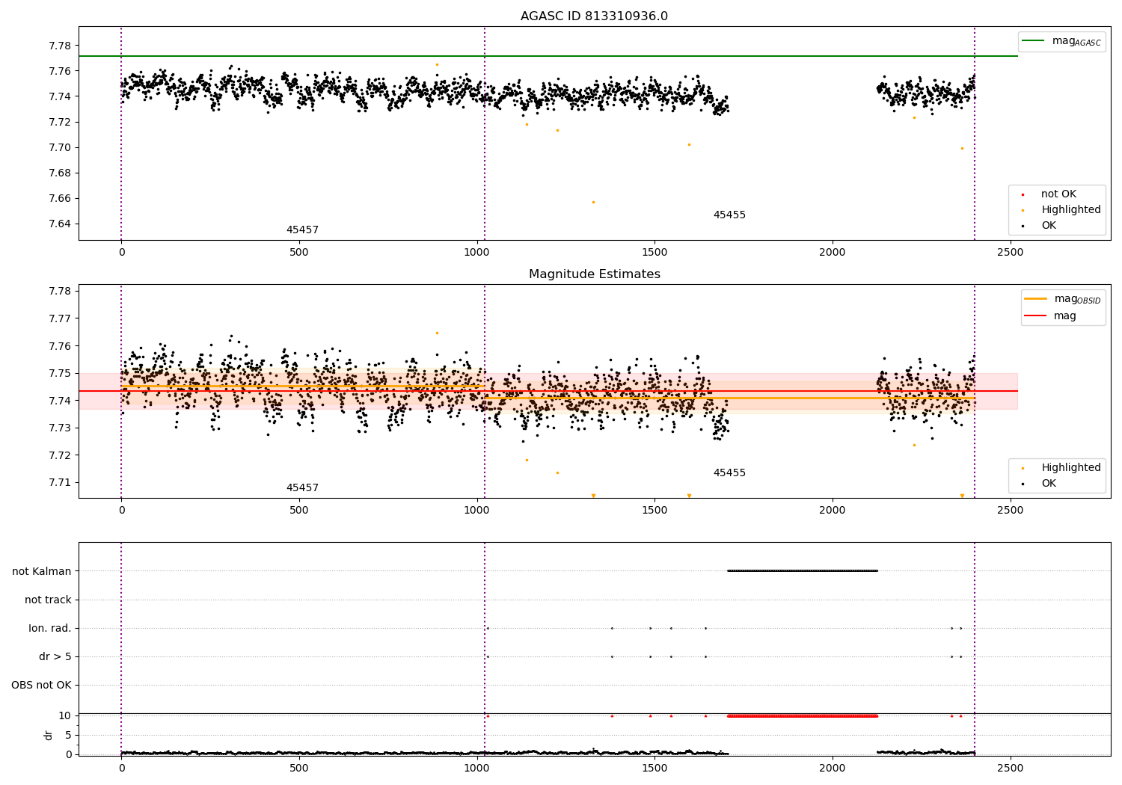Click the 45457 annotation in the middle plot
The image size is (1122, 785).
(302, 488)
